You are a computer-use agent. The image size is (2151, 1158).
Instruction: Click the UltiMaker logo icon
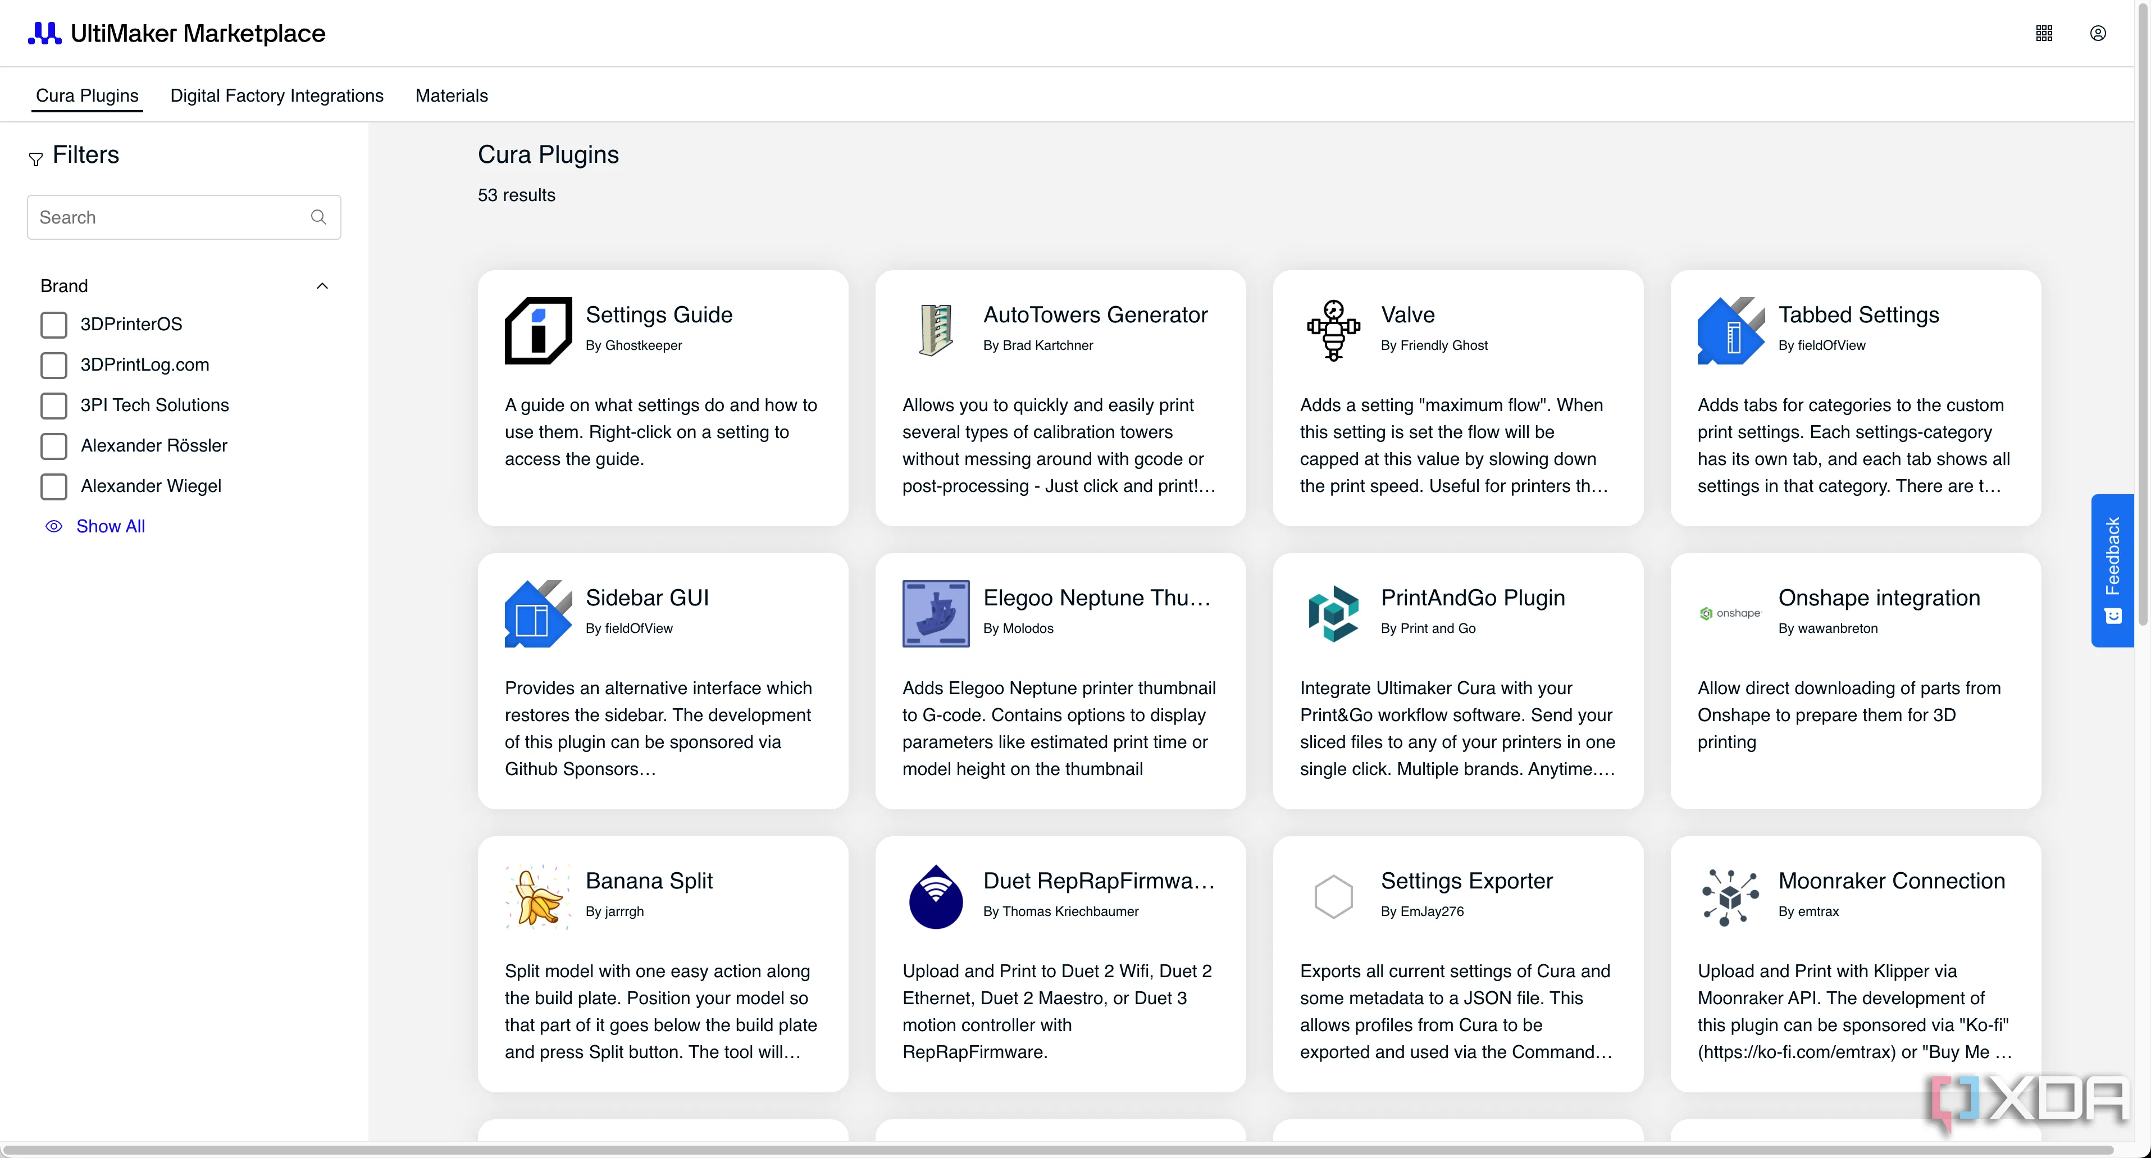[x=44, y=33]
